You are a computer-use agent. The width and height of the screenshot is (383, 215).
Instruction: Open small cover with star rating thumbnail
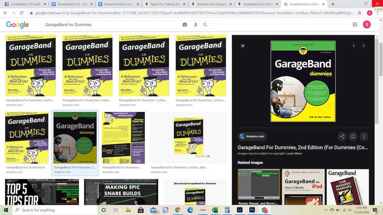pos(188,137)
